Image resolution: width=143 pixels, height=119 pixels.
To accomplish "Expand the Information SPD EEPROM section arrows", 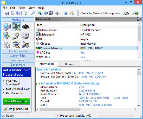I will point(38,84).
